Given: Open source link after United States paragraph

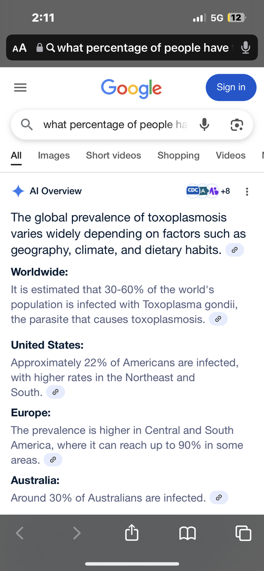Looking at the screenshot, I should pyautogui.click(x=55, y=392).
